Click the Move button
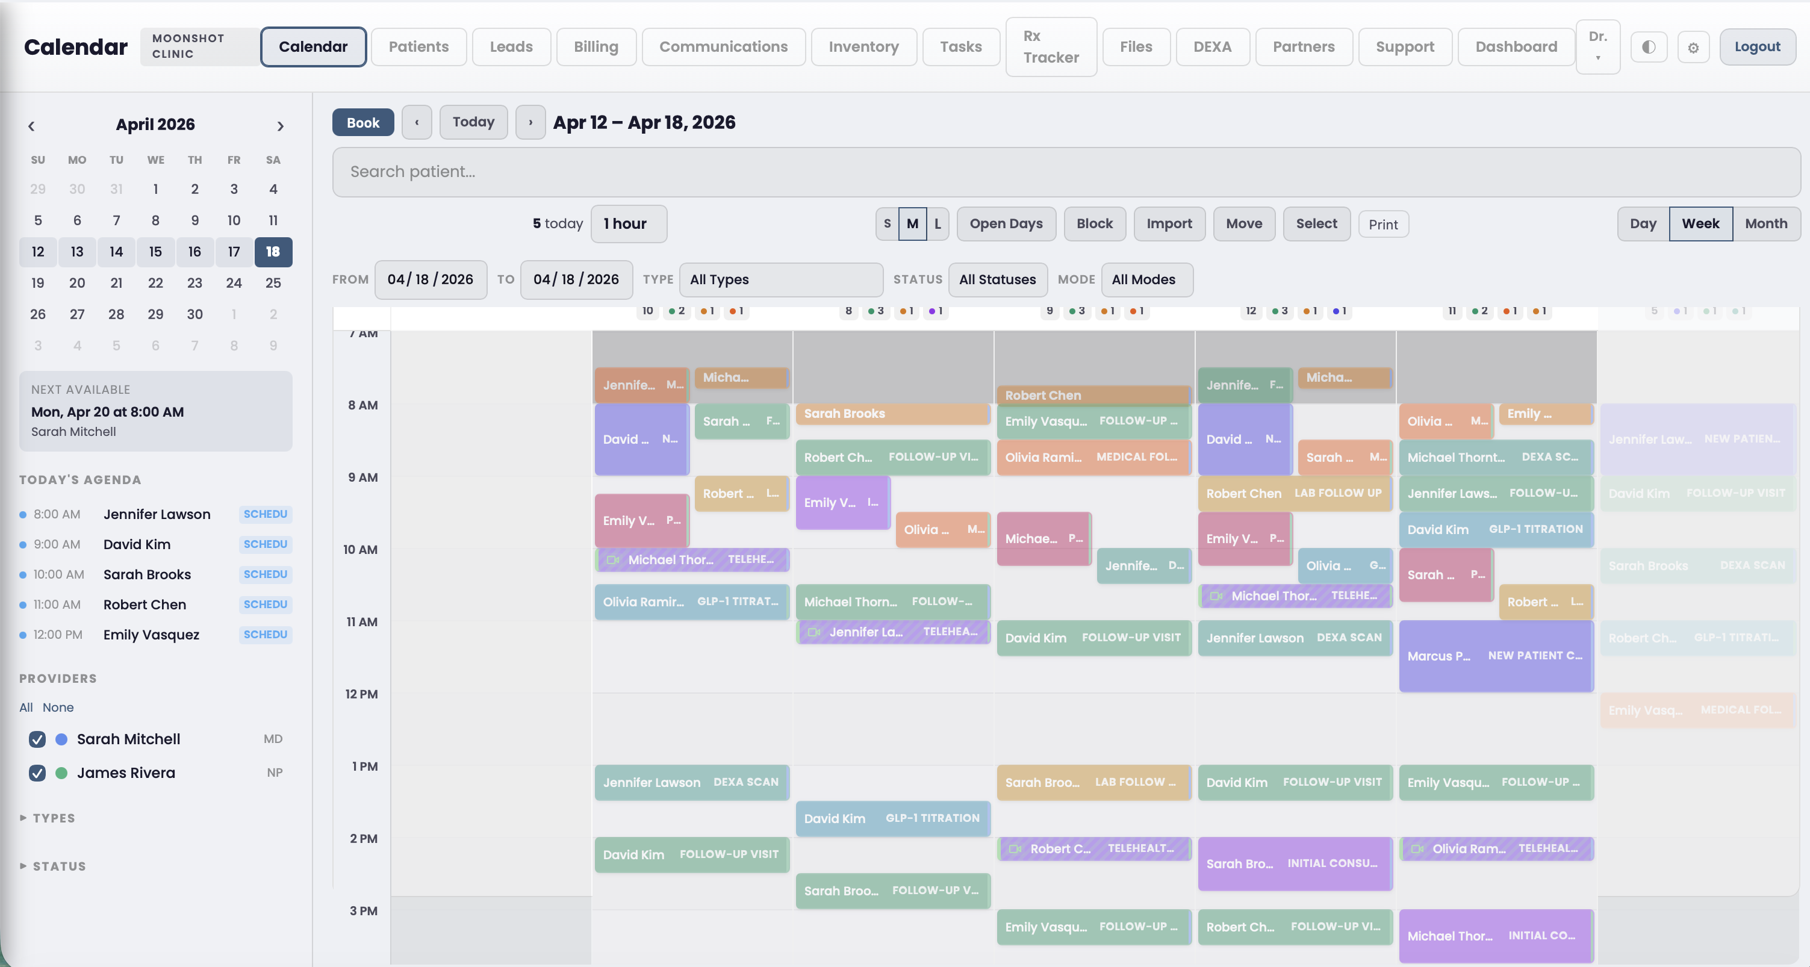Screen dimensions: 1810x967 click(1243, 223)
